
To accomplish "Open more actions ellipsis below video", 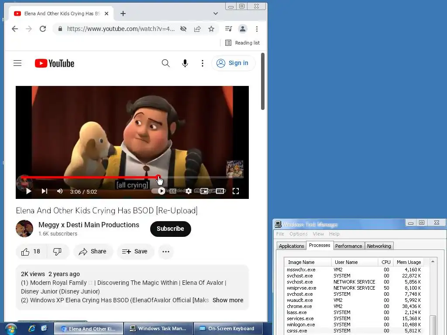I will pyautogui.click(x=166, y=252).
